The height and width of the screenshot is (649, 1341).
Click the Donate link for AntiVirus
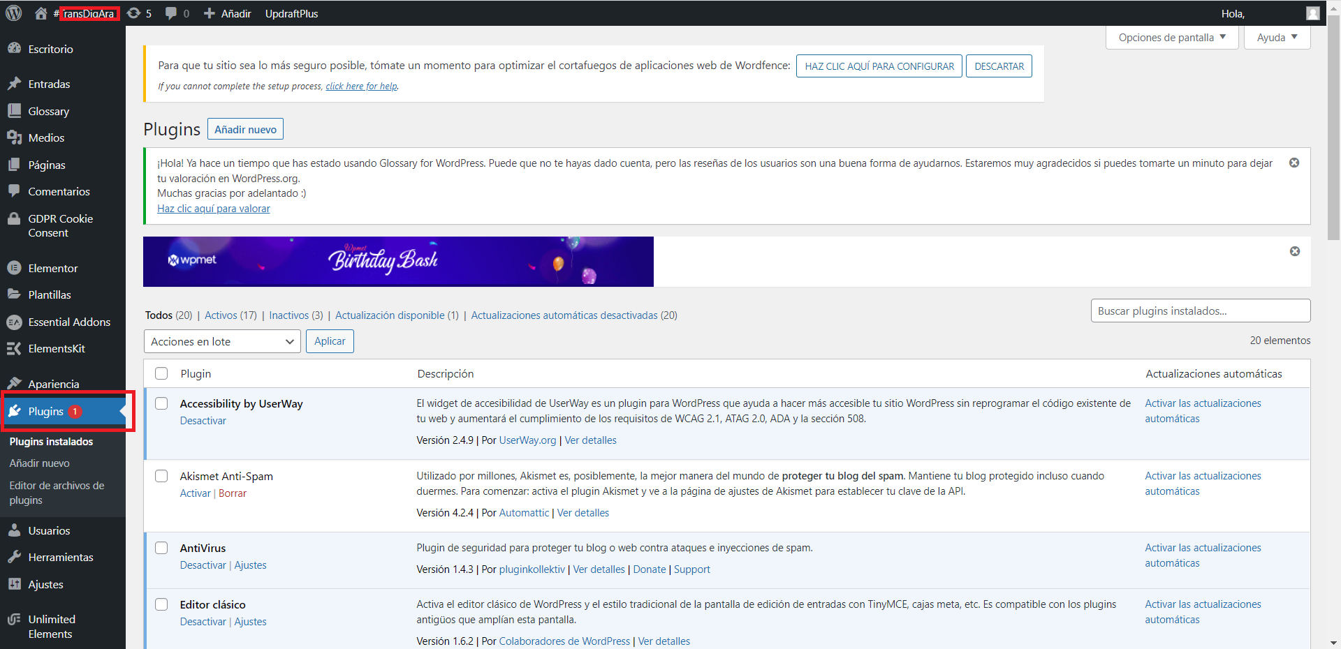point(650,569)
